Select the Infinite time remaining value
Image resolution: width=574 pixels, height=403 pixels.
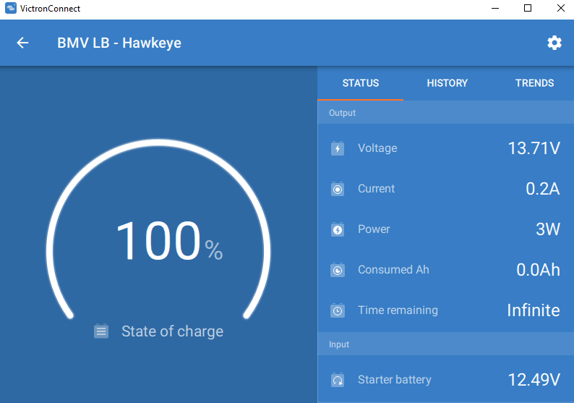(534, 310)
